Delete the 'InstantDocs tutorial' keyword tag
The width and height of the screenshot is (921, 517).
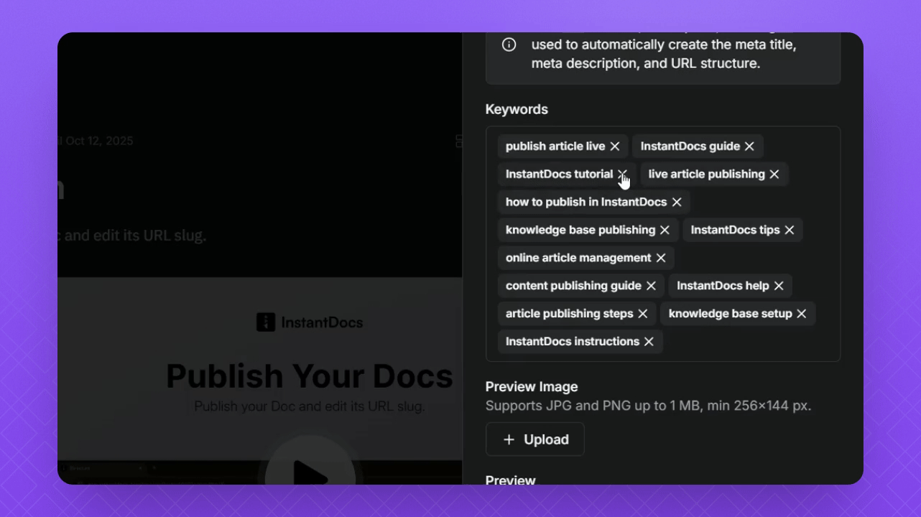[622, 174]
